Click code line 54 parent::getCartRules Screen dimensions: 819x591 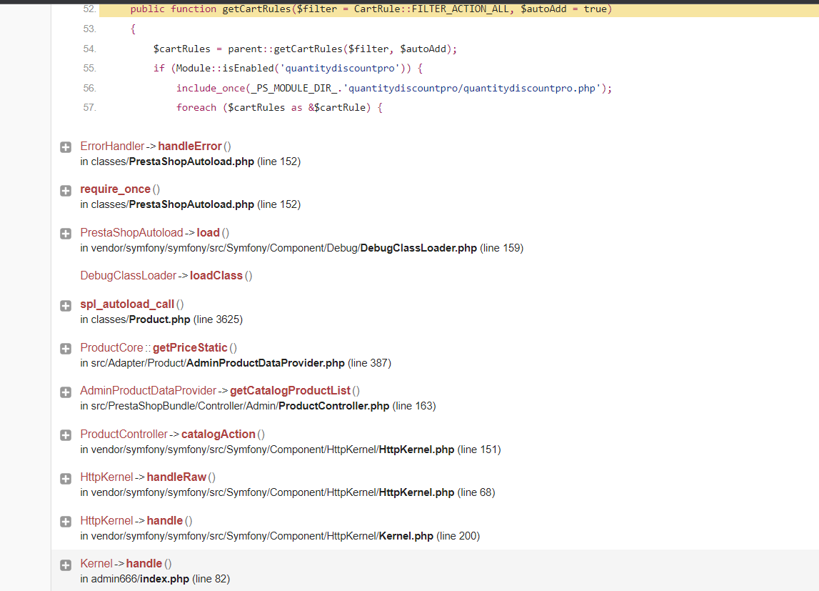click(305, 49)
